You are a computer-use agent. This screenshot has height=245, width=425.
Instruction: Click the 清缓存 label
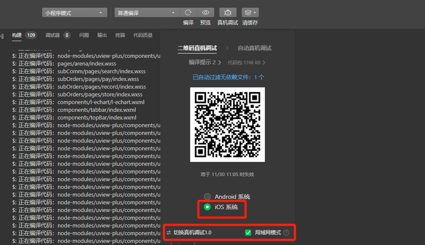pos(250,23)
